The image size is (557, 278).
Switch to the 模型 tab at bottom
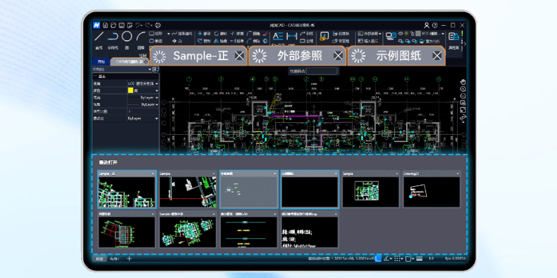(99, 259)
